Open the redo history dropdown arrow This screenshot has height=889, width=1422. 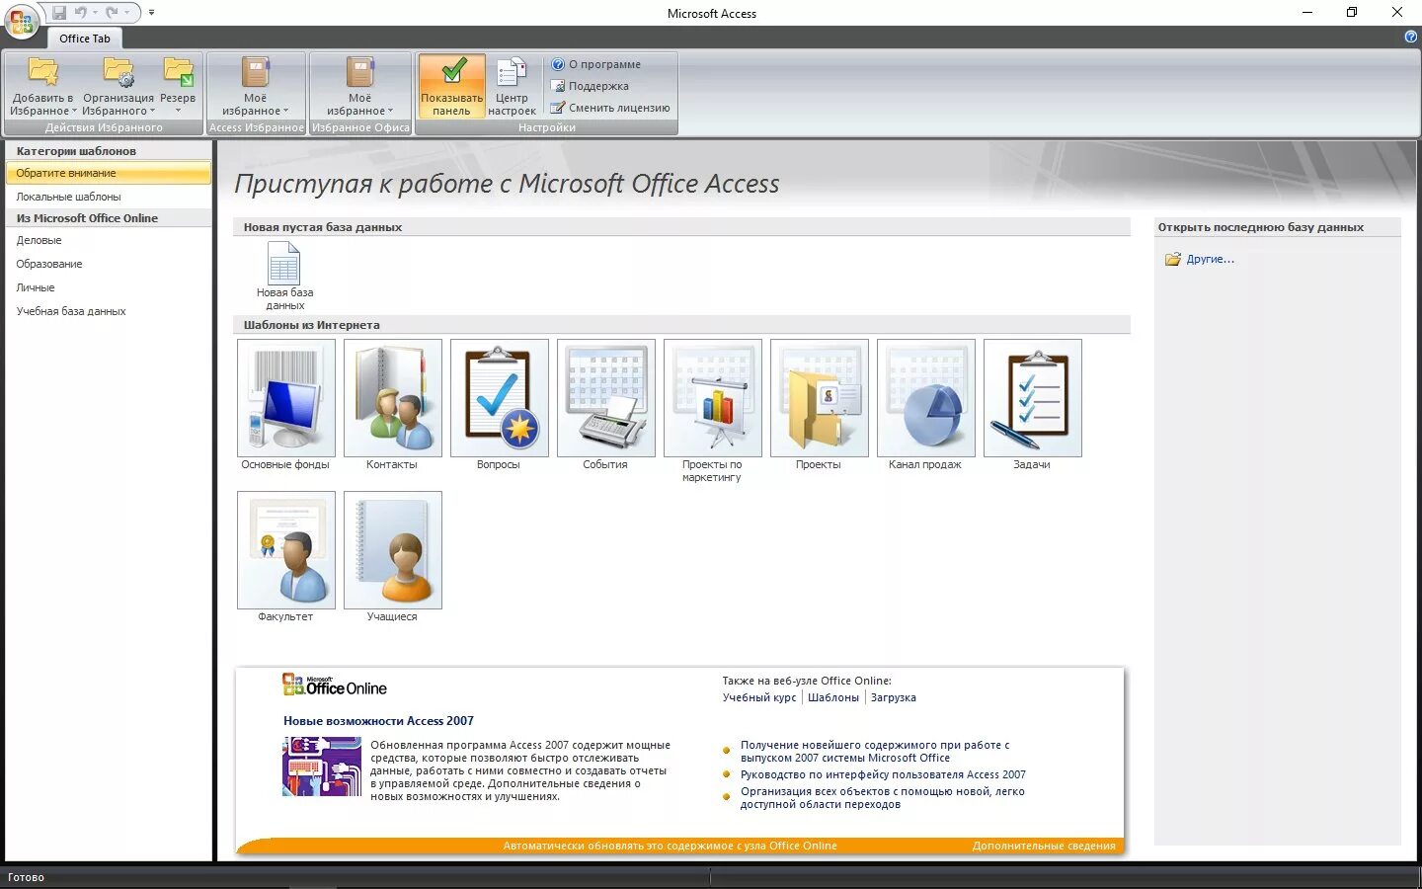(x=126, y=13)
